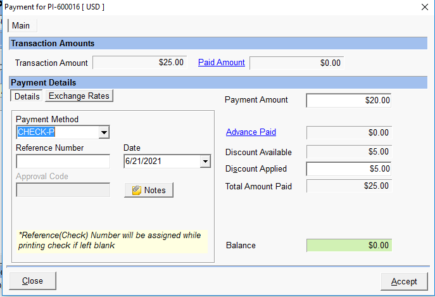
Task: Click the Total Amount Paid value box
Action: (x=348, y=186)
